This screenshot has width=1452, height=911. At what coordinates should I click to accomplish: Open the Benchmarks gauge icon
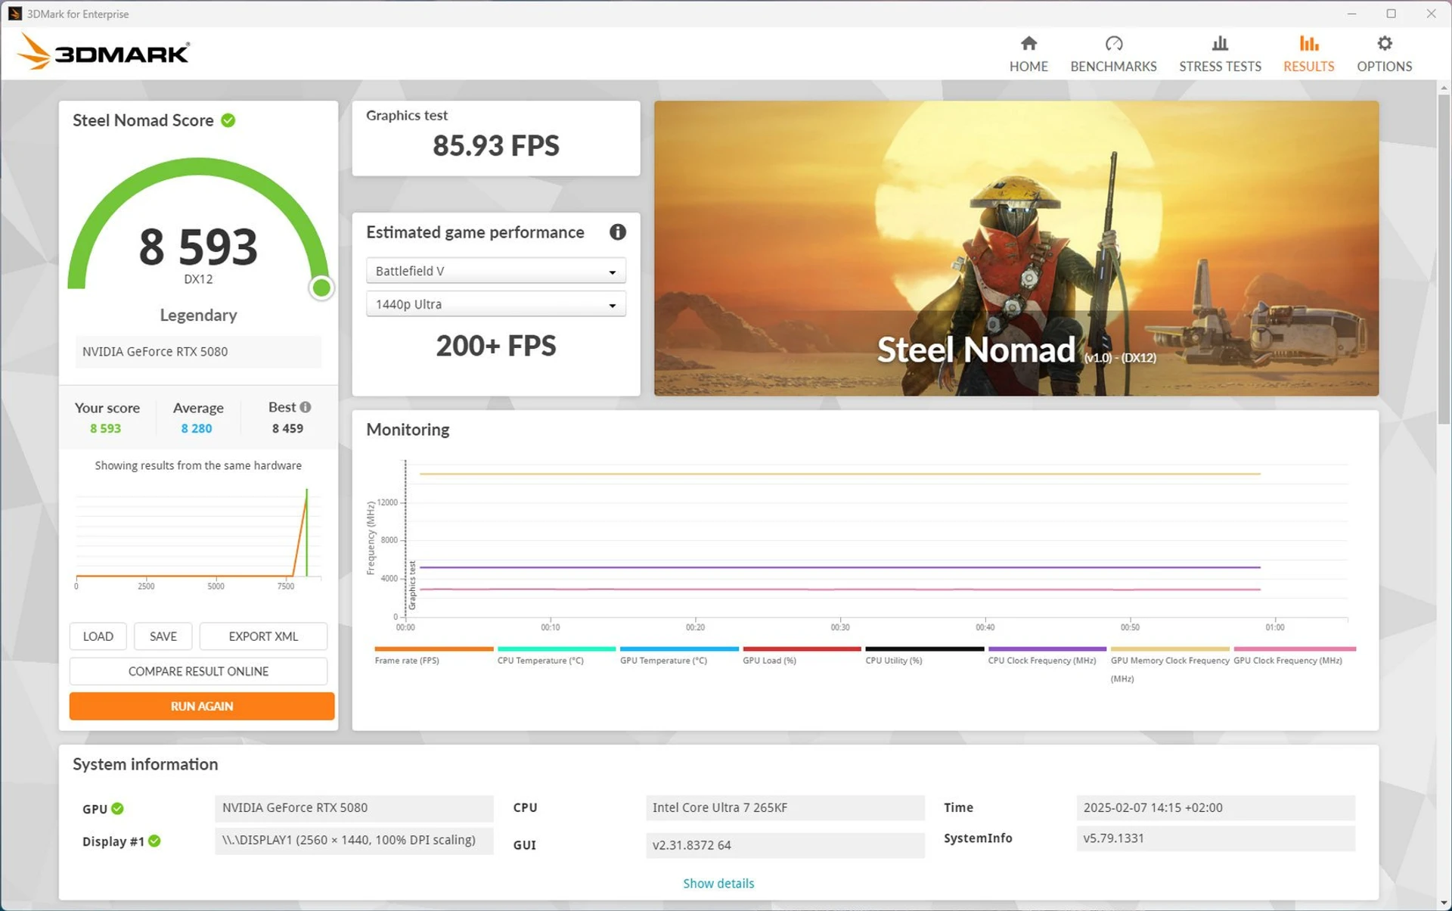click(x=1113, y=43)
